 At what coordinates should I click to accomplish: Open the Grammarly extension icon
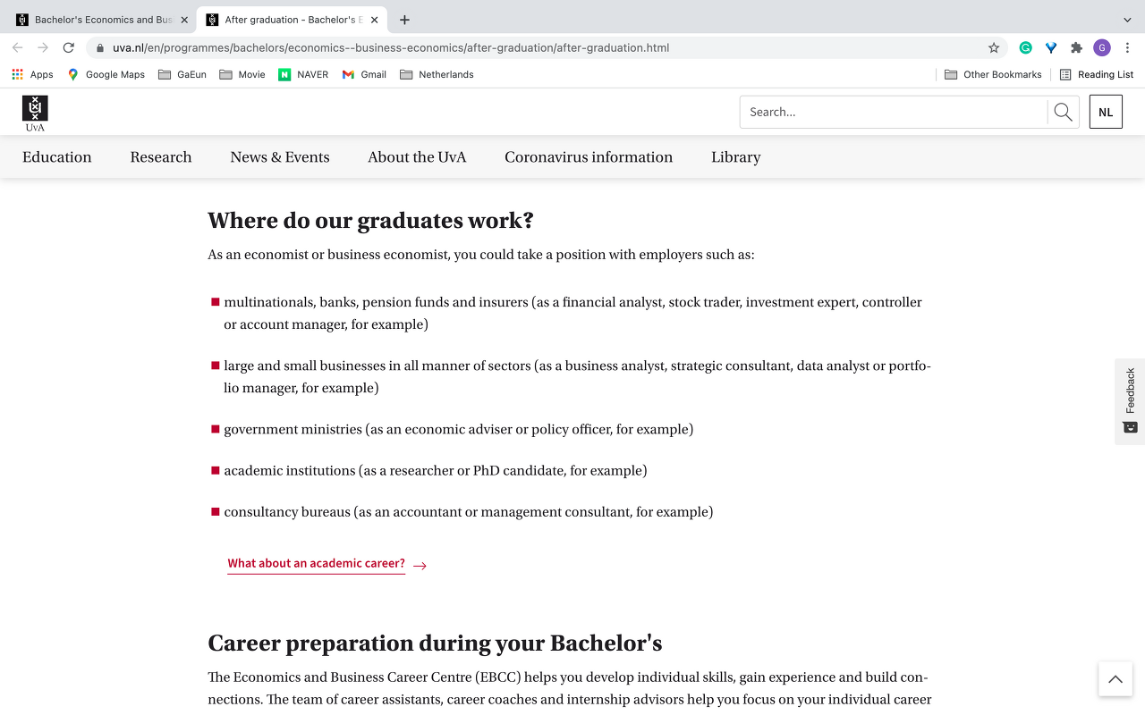point(1026,48)
